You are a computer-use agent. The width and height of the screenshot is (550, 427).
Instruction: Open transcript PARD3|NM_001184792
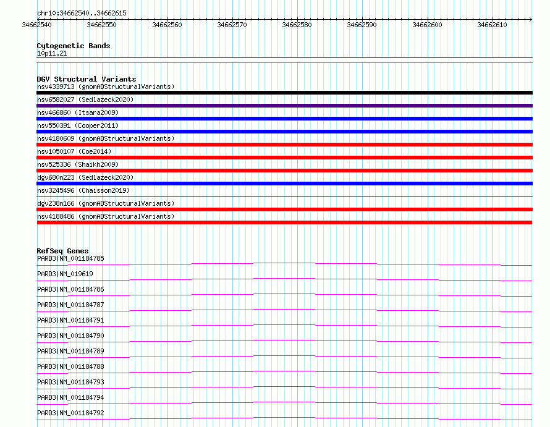(70, 413)
